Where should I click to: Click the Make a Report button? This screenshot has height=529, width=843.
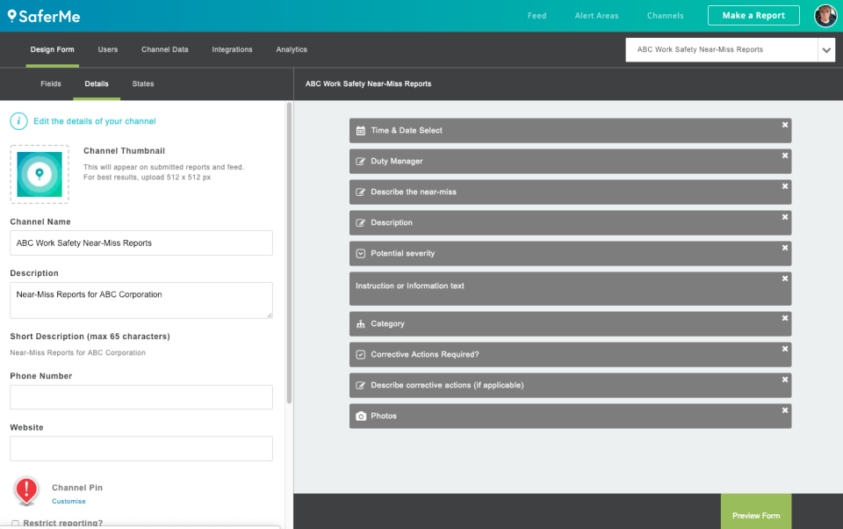pos(753,15)
